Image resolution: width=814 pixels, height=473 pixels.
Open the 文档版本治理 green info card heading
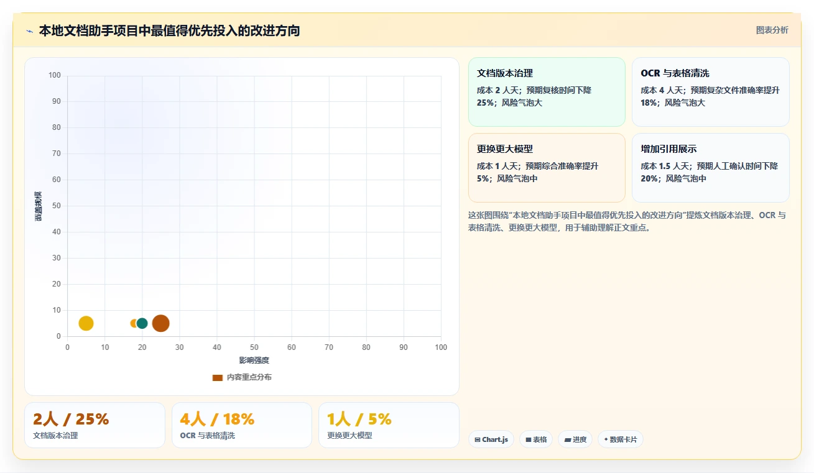click(504, 73)
